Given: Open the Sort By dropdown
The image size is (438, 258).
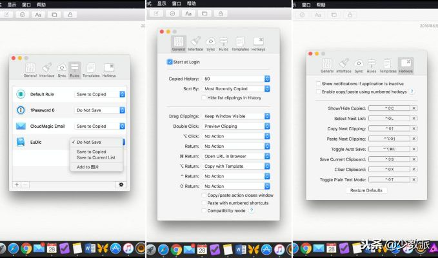Looking at the screenshot, I should [236, 88].
